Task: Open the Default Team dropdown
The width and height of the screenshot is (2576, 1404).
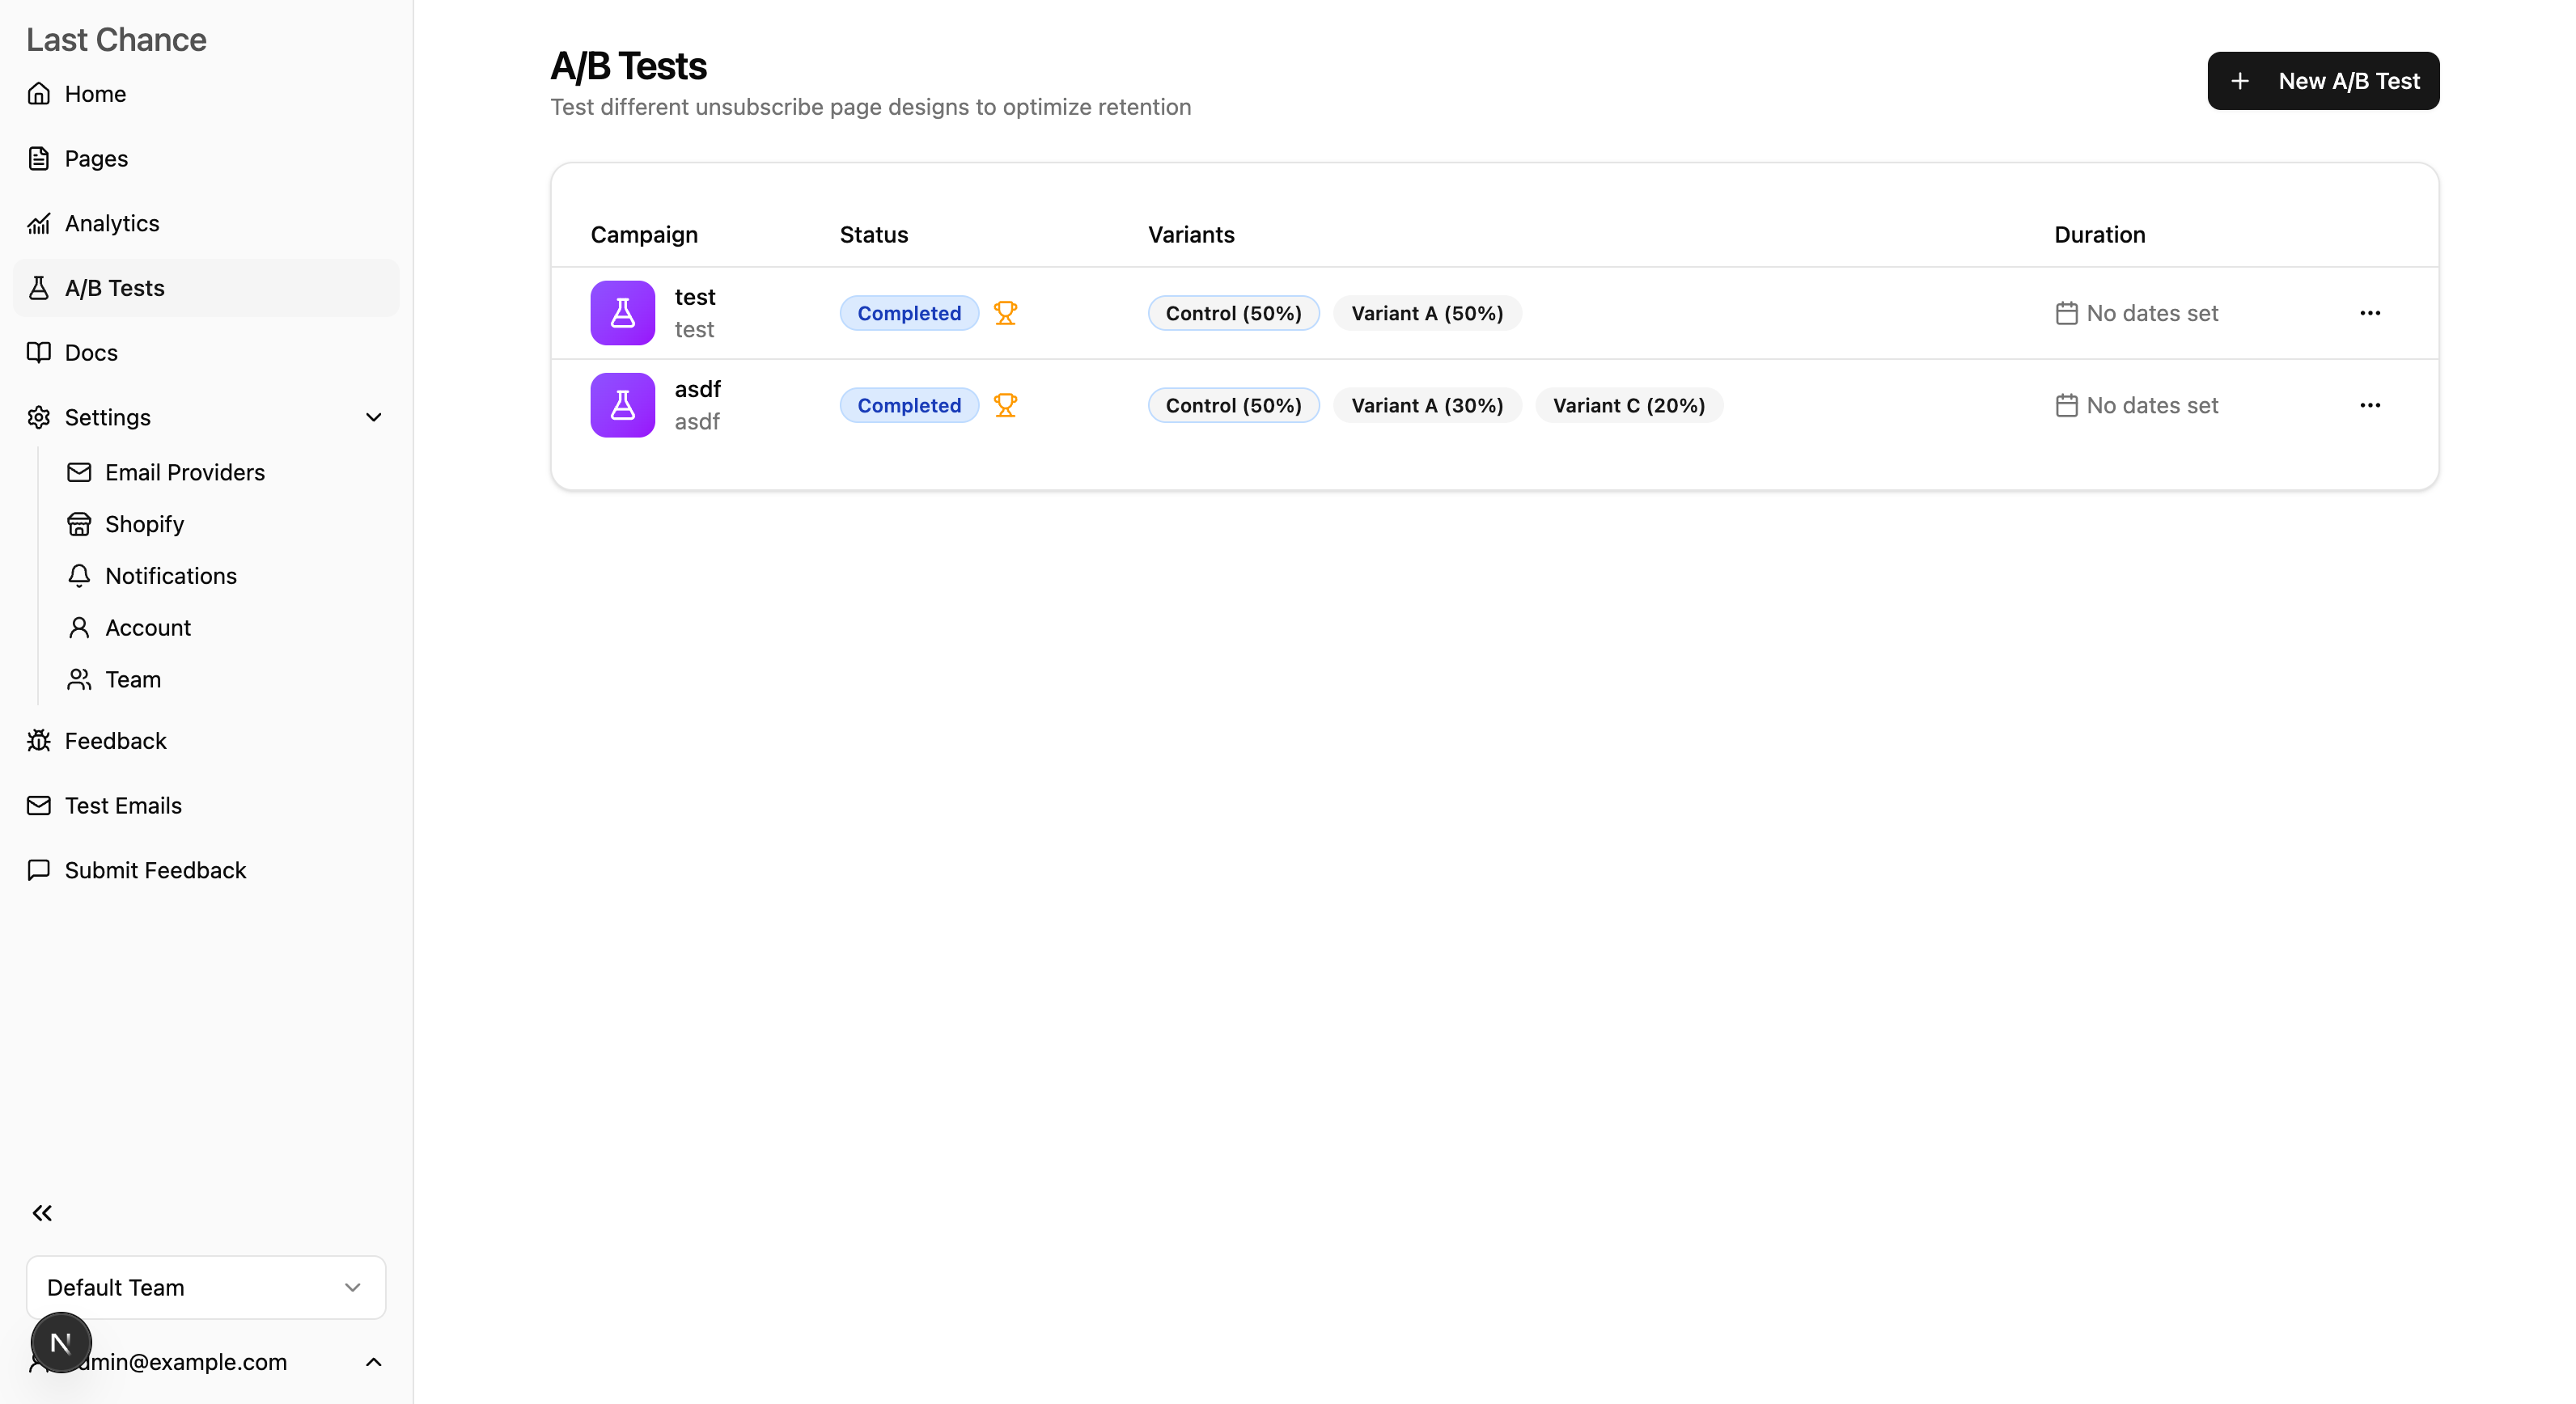Action: pos(206,1287)
